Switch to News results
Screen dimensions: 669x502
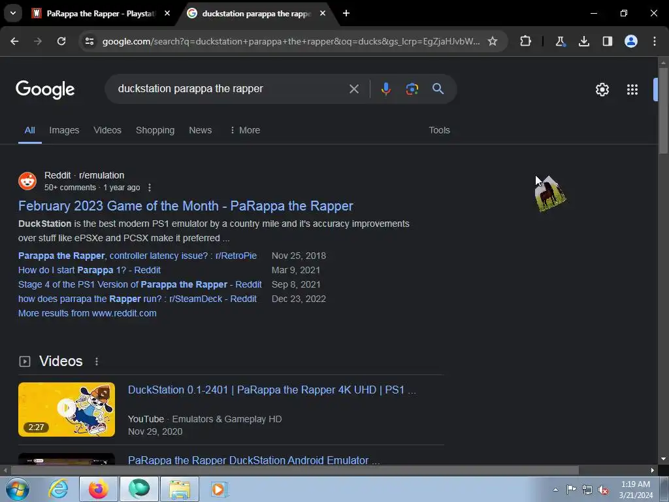point(200,130)
